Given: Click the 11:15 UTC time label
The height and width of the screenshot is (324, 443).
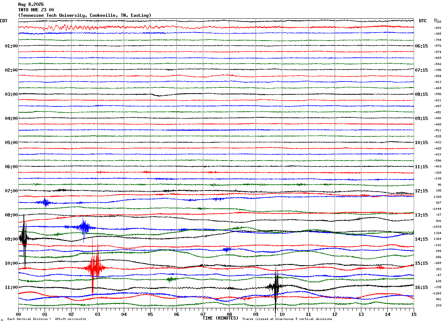Looking at the screenshot, I should pyautogui.click(x=421, y=167).
